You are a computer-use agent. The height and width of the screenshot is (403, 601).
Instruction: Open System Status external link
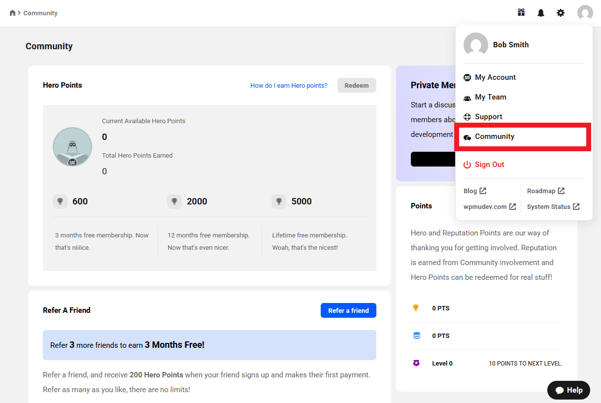coord(553,206)
